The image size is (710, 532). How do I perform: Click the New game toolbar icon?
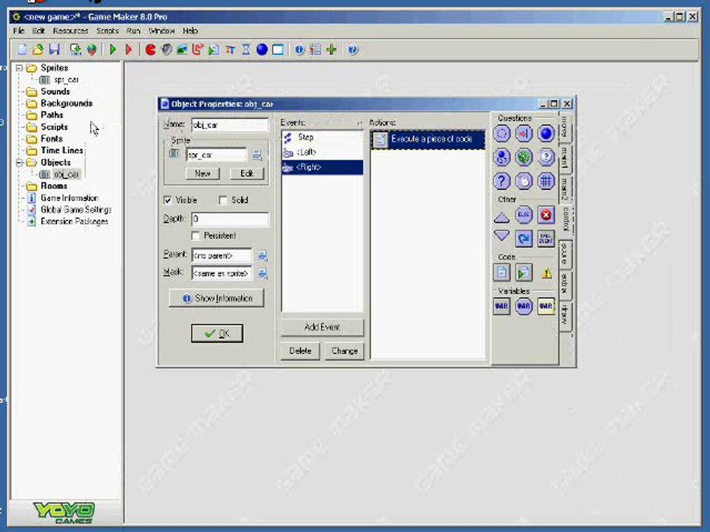[x=21, y=50]
